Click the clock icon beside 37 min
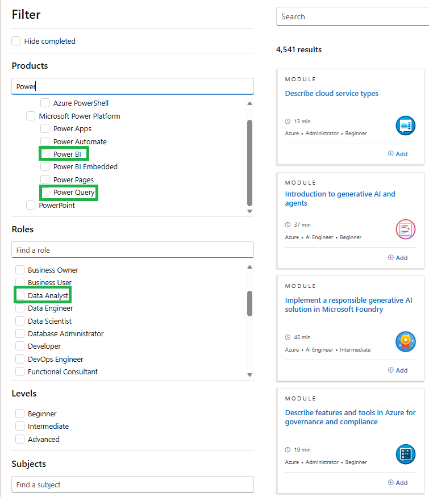This screenshot has width=429, height=497. (288, 225)
